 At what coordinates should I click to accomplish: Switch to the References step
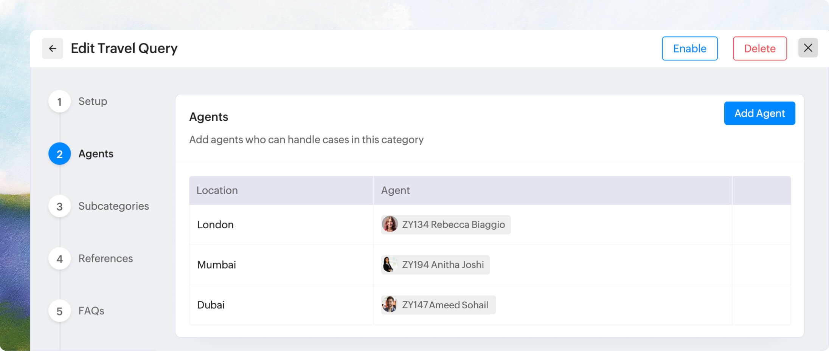pos(106,258)
